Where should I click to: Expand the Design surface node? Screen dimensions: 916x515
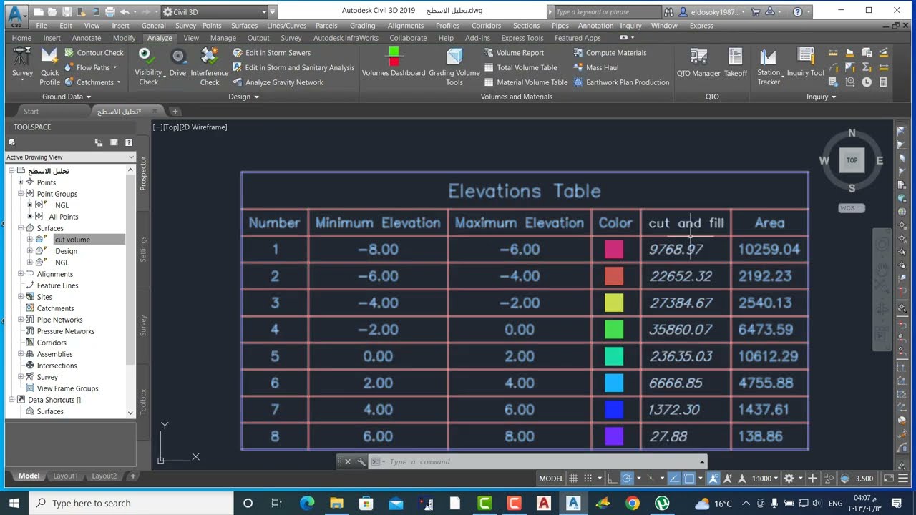(30, 251)
